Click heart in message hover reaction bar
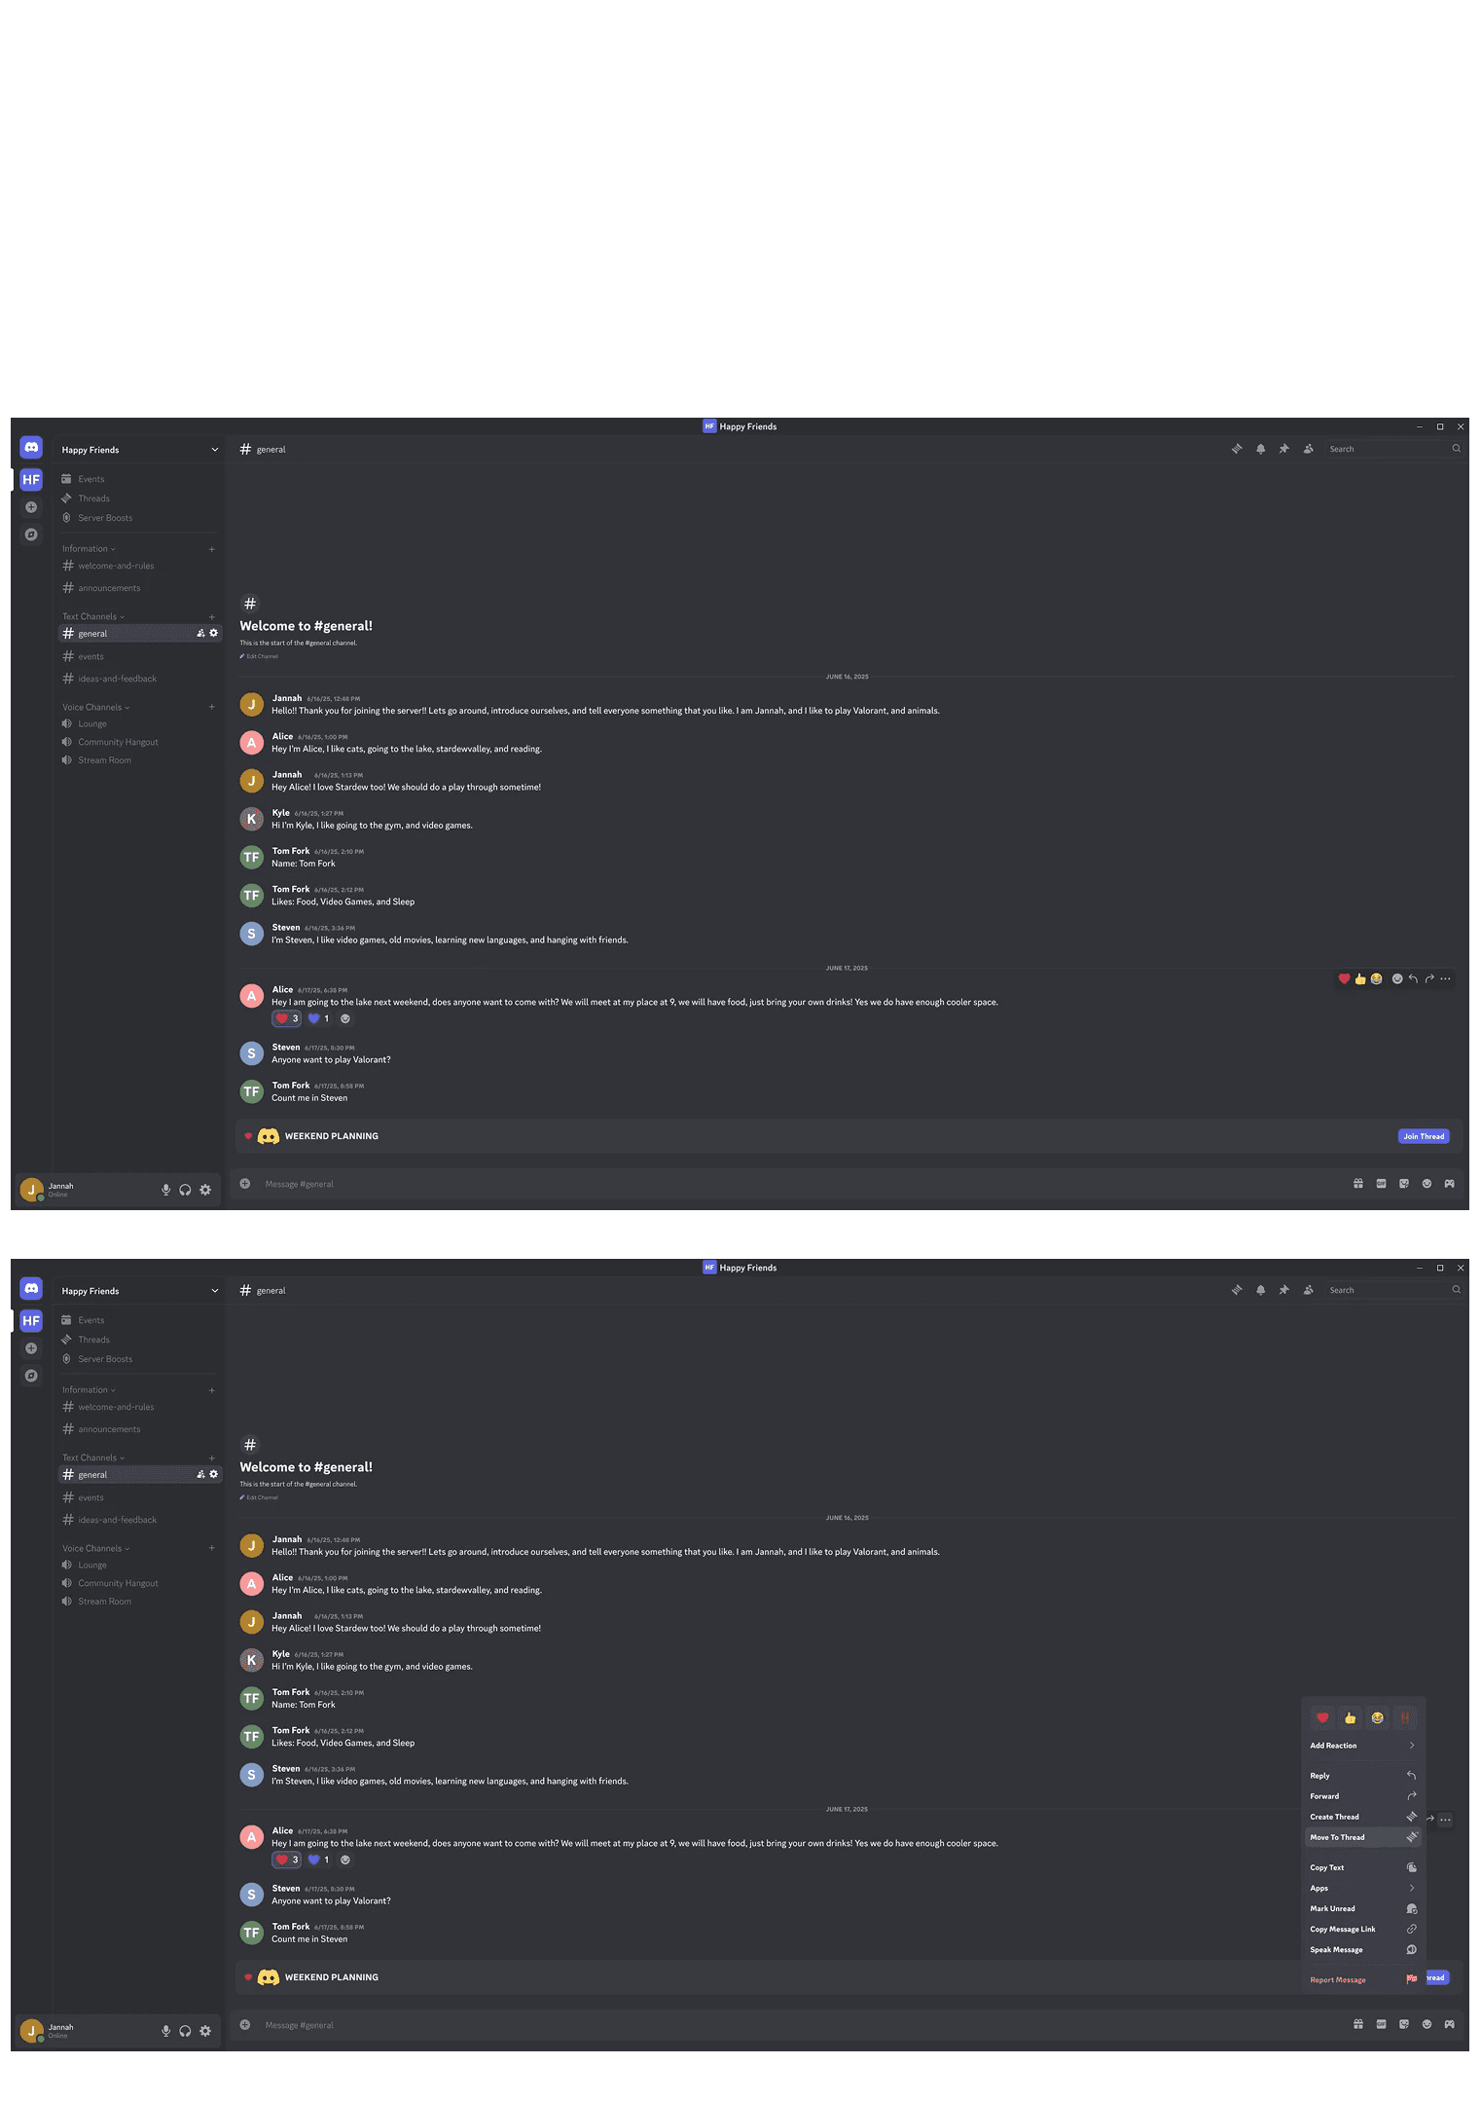This screenshot has height=2101, width=1481. coord(1344,979)
